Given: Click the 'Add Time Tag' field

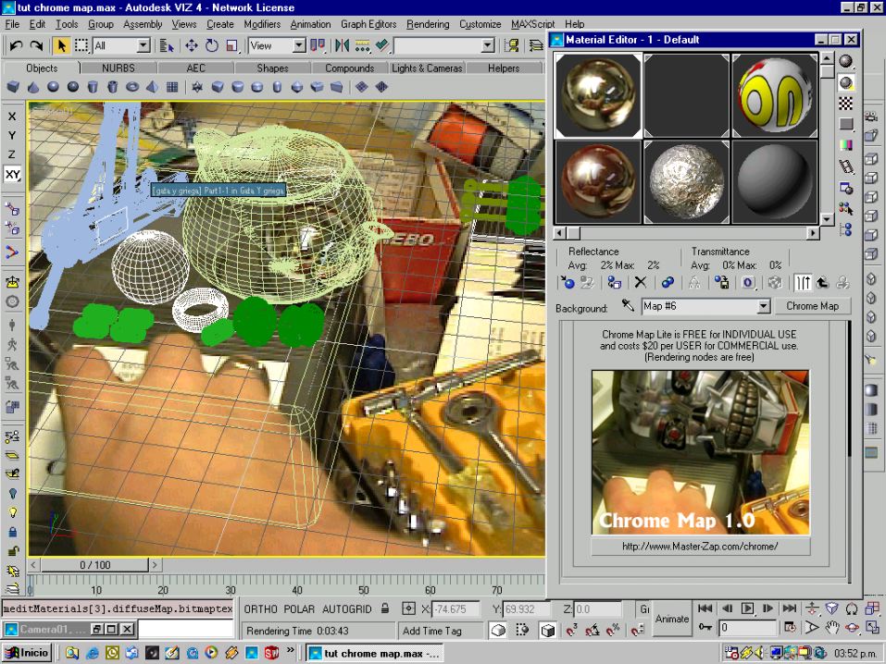Looking at the screenshot, I should pos(442,631).
